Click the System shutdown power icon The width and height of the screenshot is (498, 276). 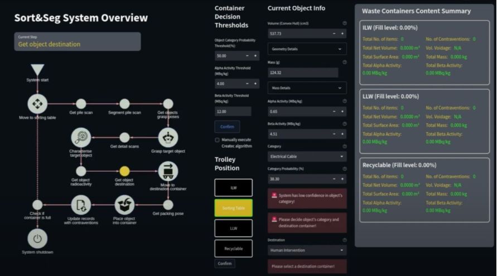click(x=37, y=239)
